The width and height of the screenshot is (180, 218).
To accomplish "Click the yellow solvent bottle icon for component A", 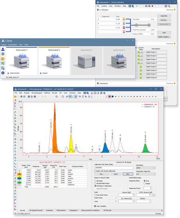I will (124, 19).
